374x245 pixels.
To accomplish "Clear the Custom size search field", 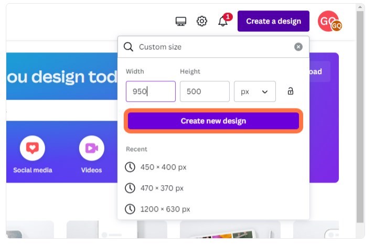I will (x=298, y=47).
